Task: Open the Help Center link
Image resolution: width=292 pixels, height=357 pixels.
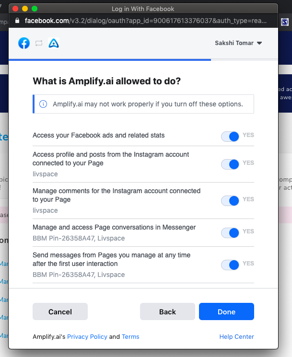Action: click(237, 336)
